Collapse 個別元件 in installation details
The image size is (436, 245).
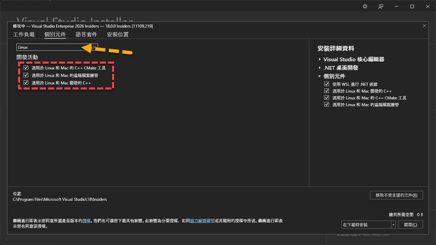(x=320, y=76)
